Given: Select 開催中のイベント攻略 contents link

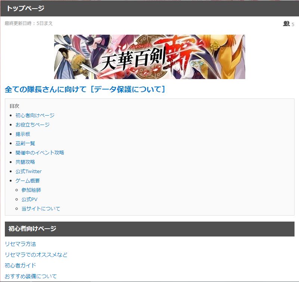Looking at the screenshot, I should pyautogui.click(x=40, y=153).
